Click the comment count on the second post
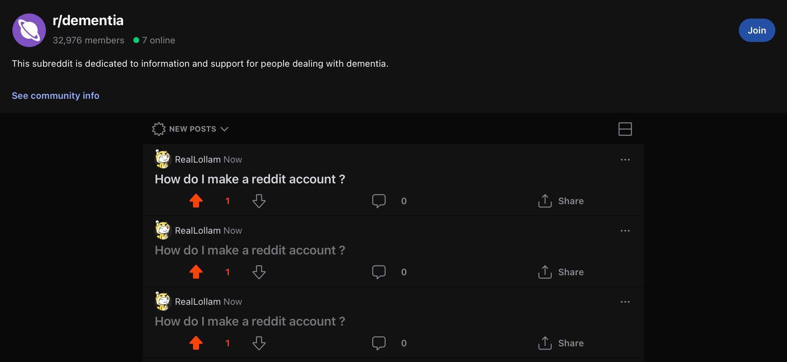 pyautogui.click(x=403, y=272)
